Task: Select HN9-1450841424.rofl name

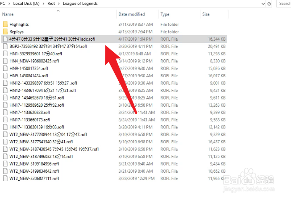Action: click(x=29, y=76)
